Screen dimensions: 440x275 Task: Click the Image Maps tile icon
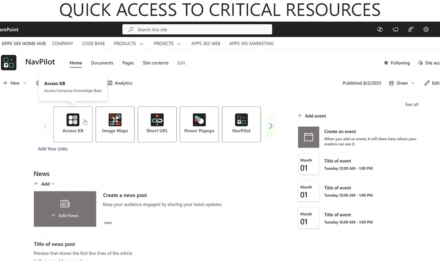point(115,120)
